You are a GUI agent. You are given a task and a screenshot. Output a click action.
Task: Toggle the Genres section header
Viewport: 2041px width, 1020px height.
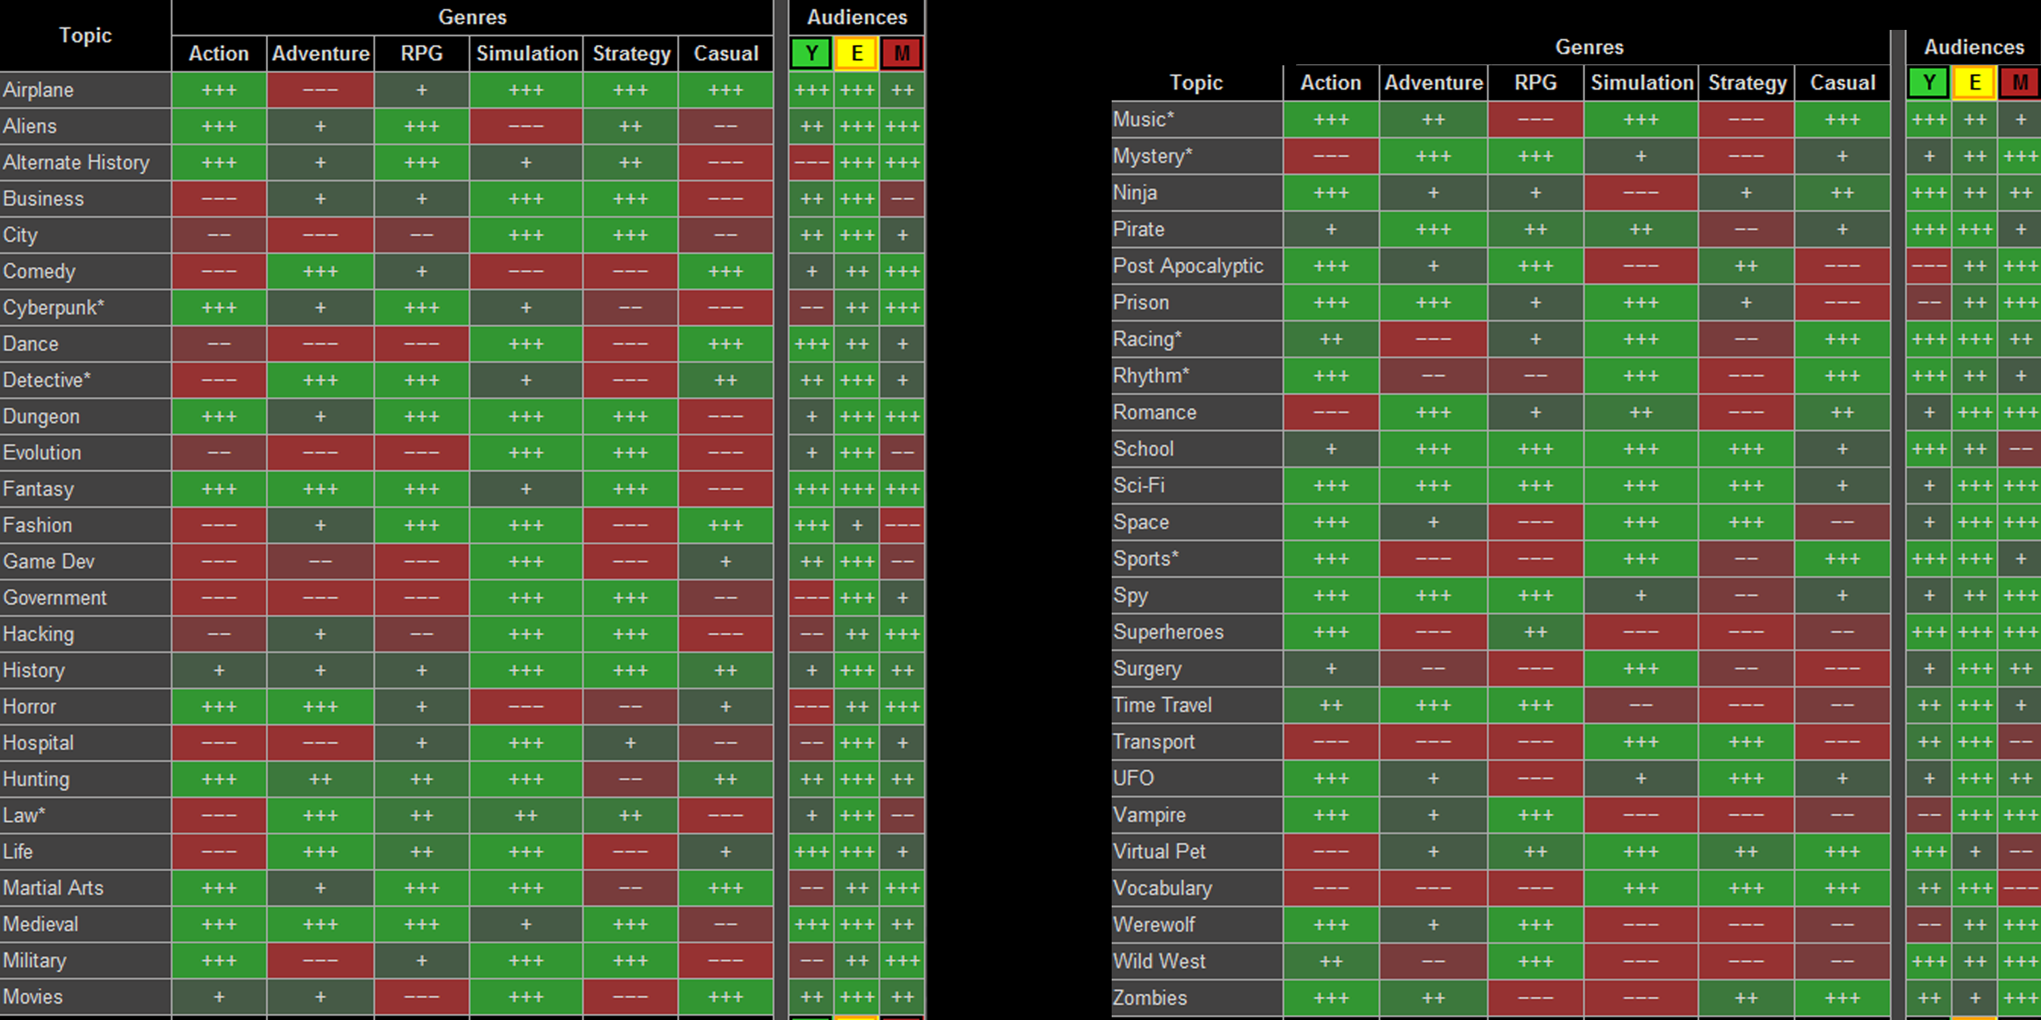click(x=471, y=16)
